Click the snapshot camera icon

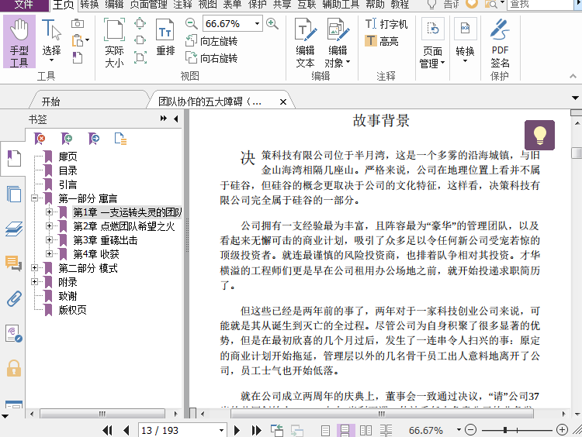[77, 24]
